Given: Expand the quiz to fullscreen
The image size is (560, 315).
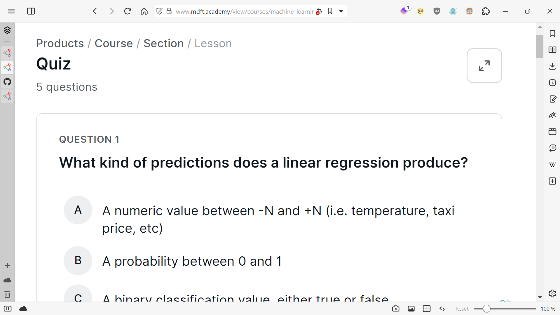Looking at the screenshot, I should pos(484,66).
